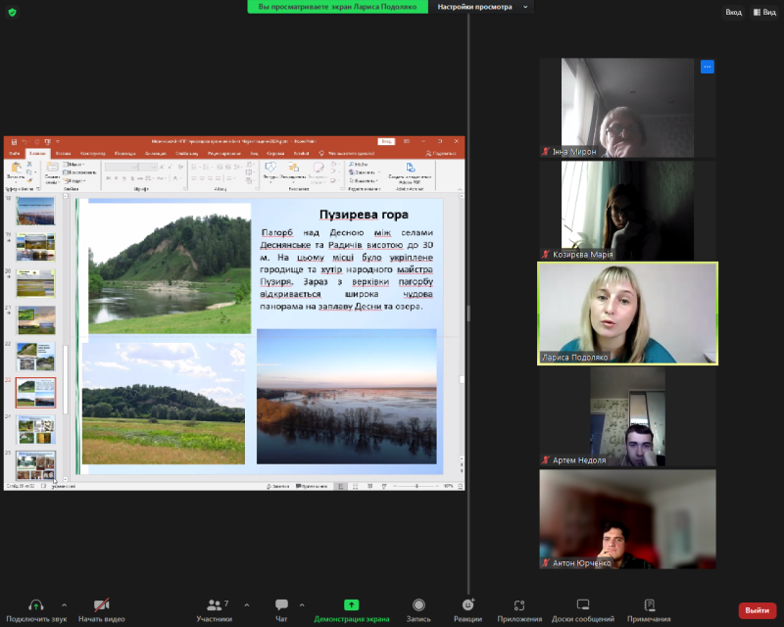The height and width of the screenshot is (627, 784).
Task: Start video with the crossed-out camera icon
Action: (x=101, y=605)
